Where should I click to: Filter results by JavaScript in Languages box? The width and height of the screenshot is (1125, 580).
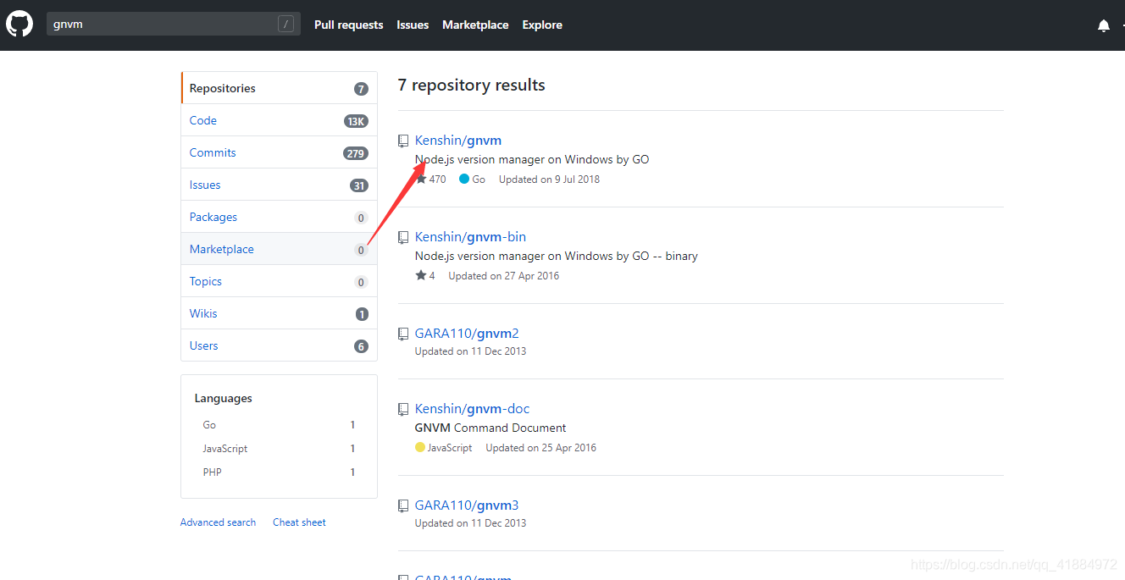pos(279,449)
